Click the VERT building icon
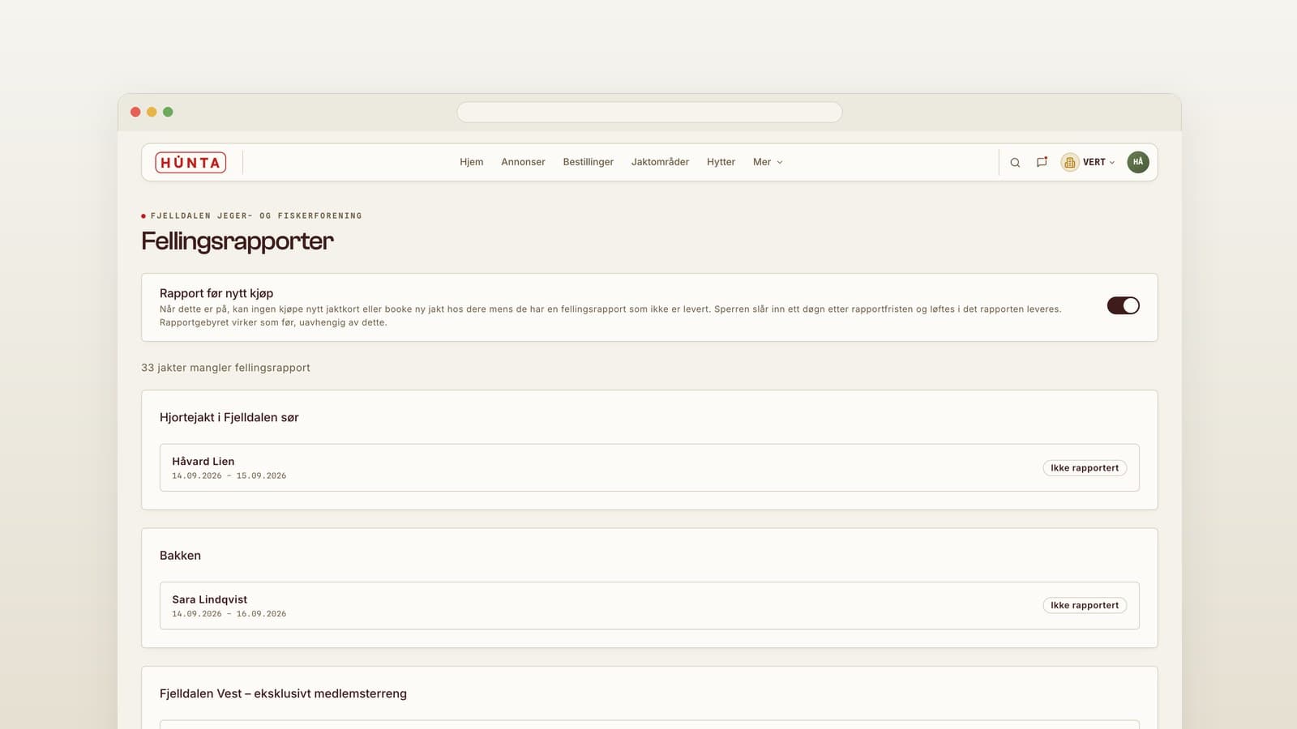 coord(1070,163)
